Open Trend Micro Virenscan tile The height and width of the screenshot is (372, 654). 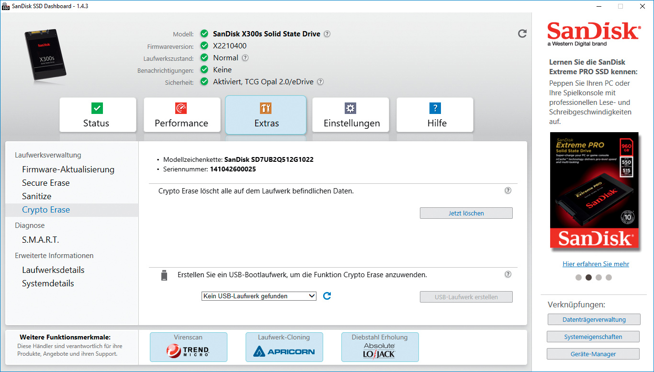(188, 347)
